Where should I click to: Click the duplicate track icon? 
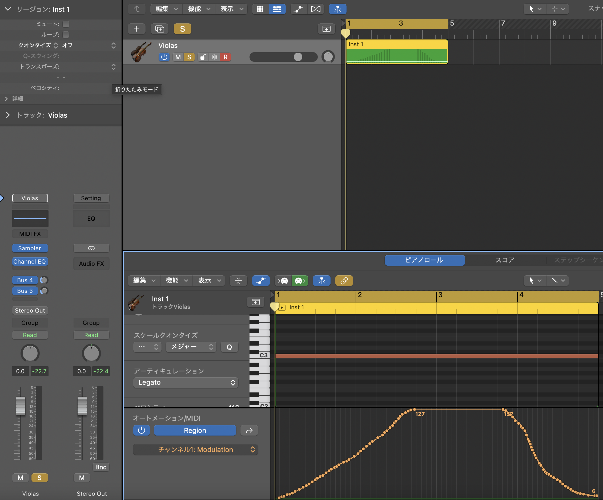[x=160, y=29]
